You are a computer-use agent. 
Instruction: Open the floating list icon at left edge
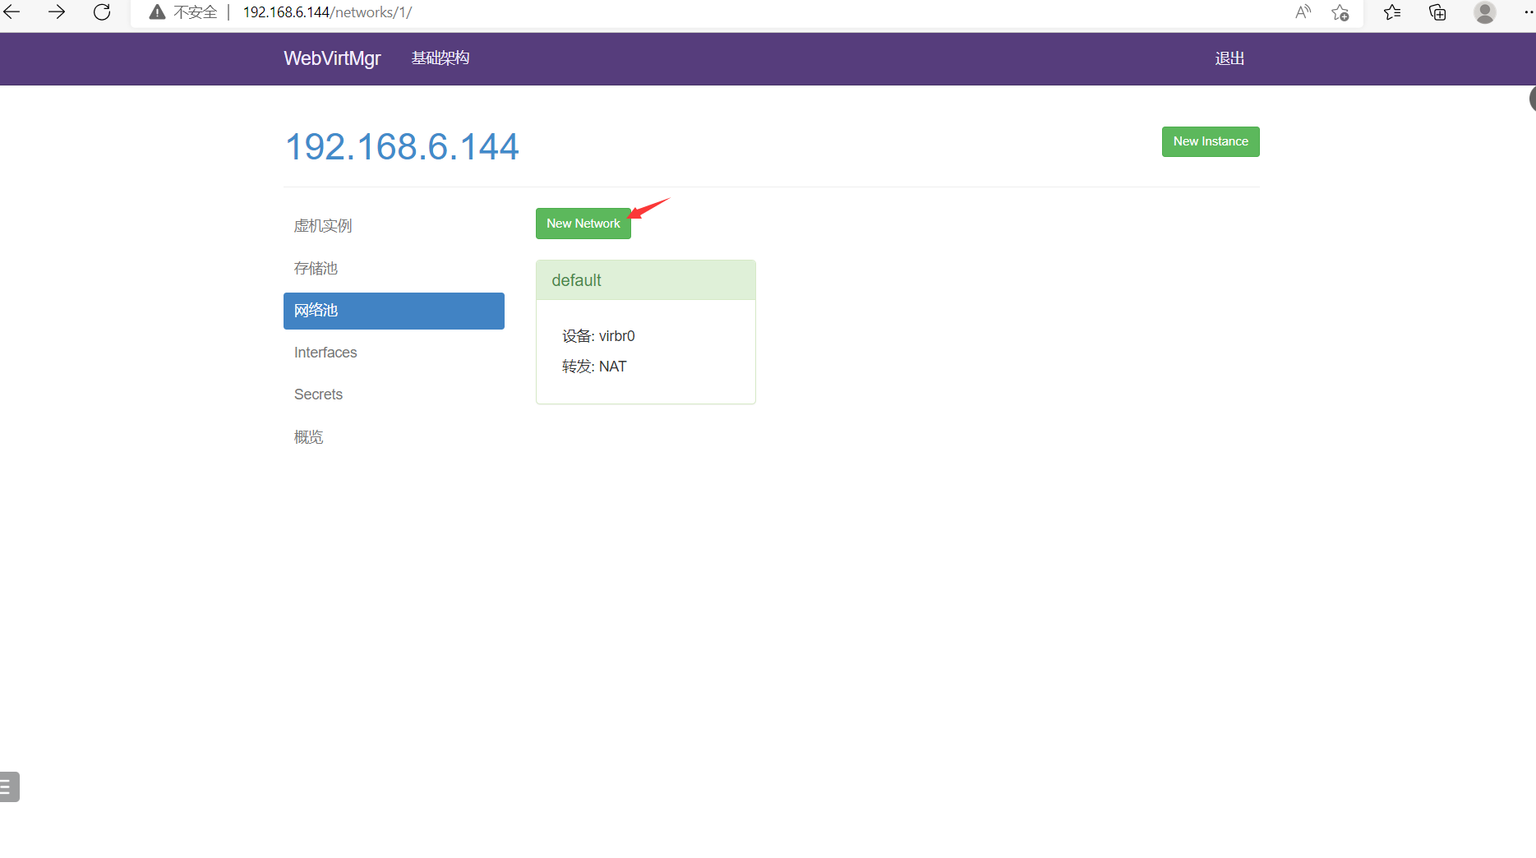8,786
